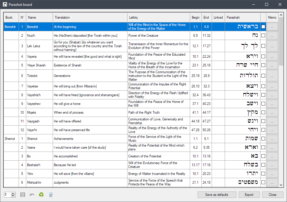This screenshot has width=287, height=202.
Task: Focus the numeric field showing 8
Action: coord(8,194)
